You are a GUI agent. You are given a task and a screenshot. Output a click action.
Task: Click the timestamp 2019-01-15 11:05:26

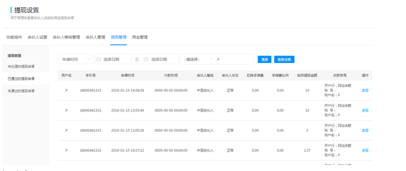[x=127, y=130]
